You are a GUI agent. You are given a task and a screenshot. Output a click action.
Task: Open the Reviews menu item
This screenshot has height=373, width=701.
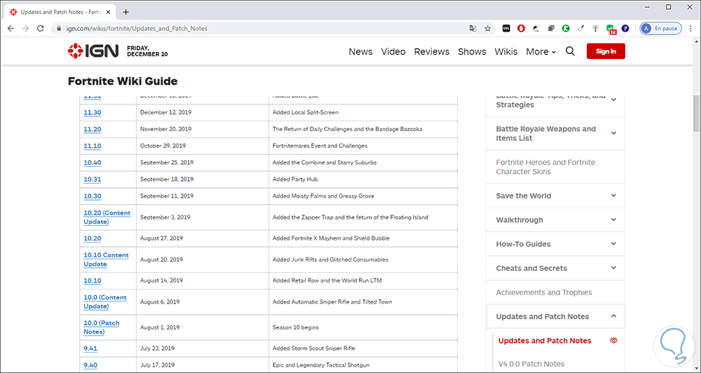(431, 51)
